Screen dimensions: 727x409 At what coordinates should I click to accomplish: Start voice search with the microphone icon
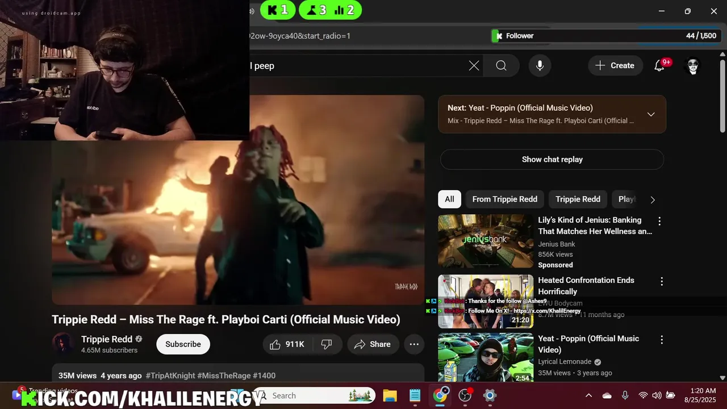click(540, 66)
